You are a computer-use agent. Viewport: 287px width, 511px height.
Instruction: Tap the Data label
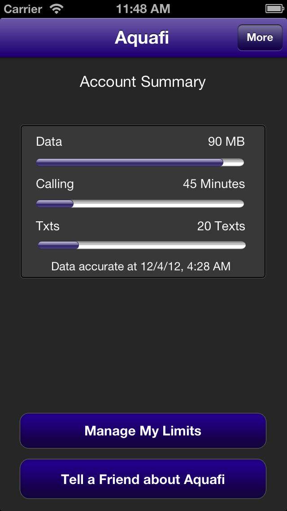tap(49, 142)
